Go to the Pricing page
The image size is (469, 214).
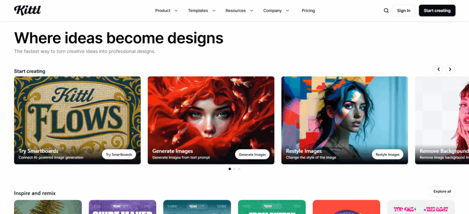point(308,11)
